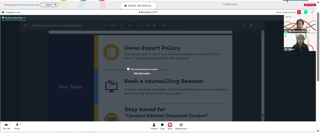Click the PDF page number field

(105, 26)
